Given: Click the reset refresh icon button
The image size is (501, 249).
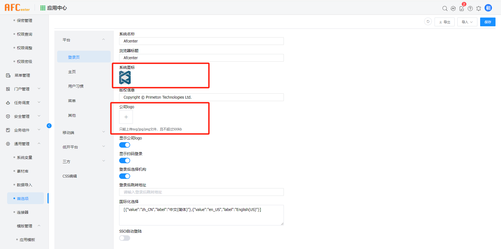Looking at the screenshot, I should tap(428, 22).
